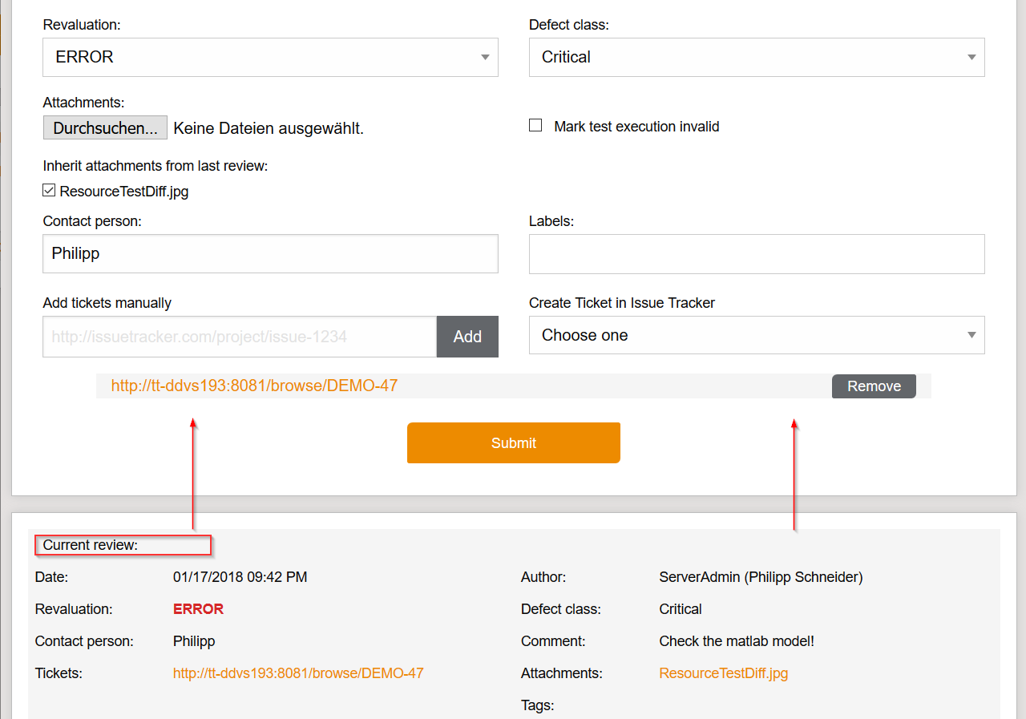Click the Add button for manual tickets
Screen dimensions: 1026x719
pyautogui.click(x=467, y=336)
